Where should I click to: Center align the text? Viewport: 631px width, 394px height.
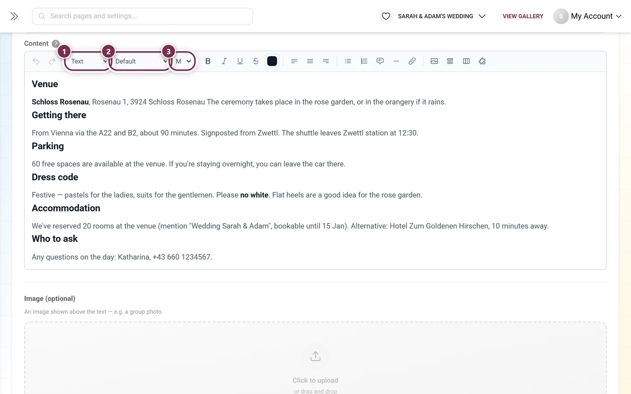[x=310, y=61]
